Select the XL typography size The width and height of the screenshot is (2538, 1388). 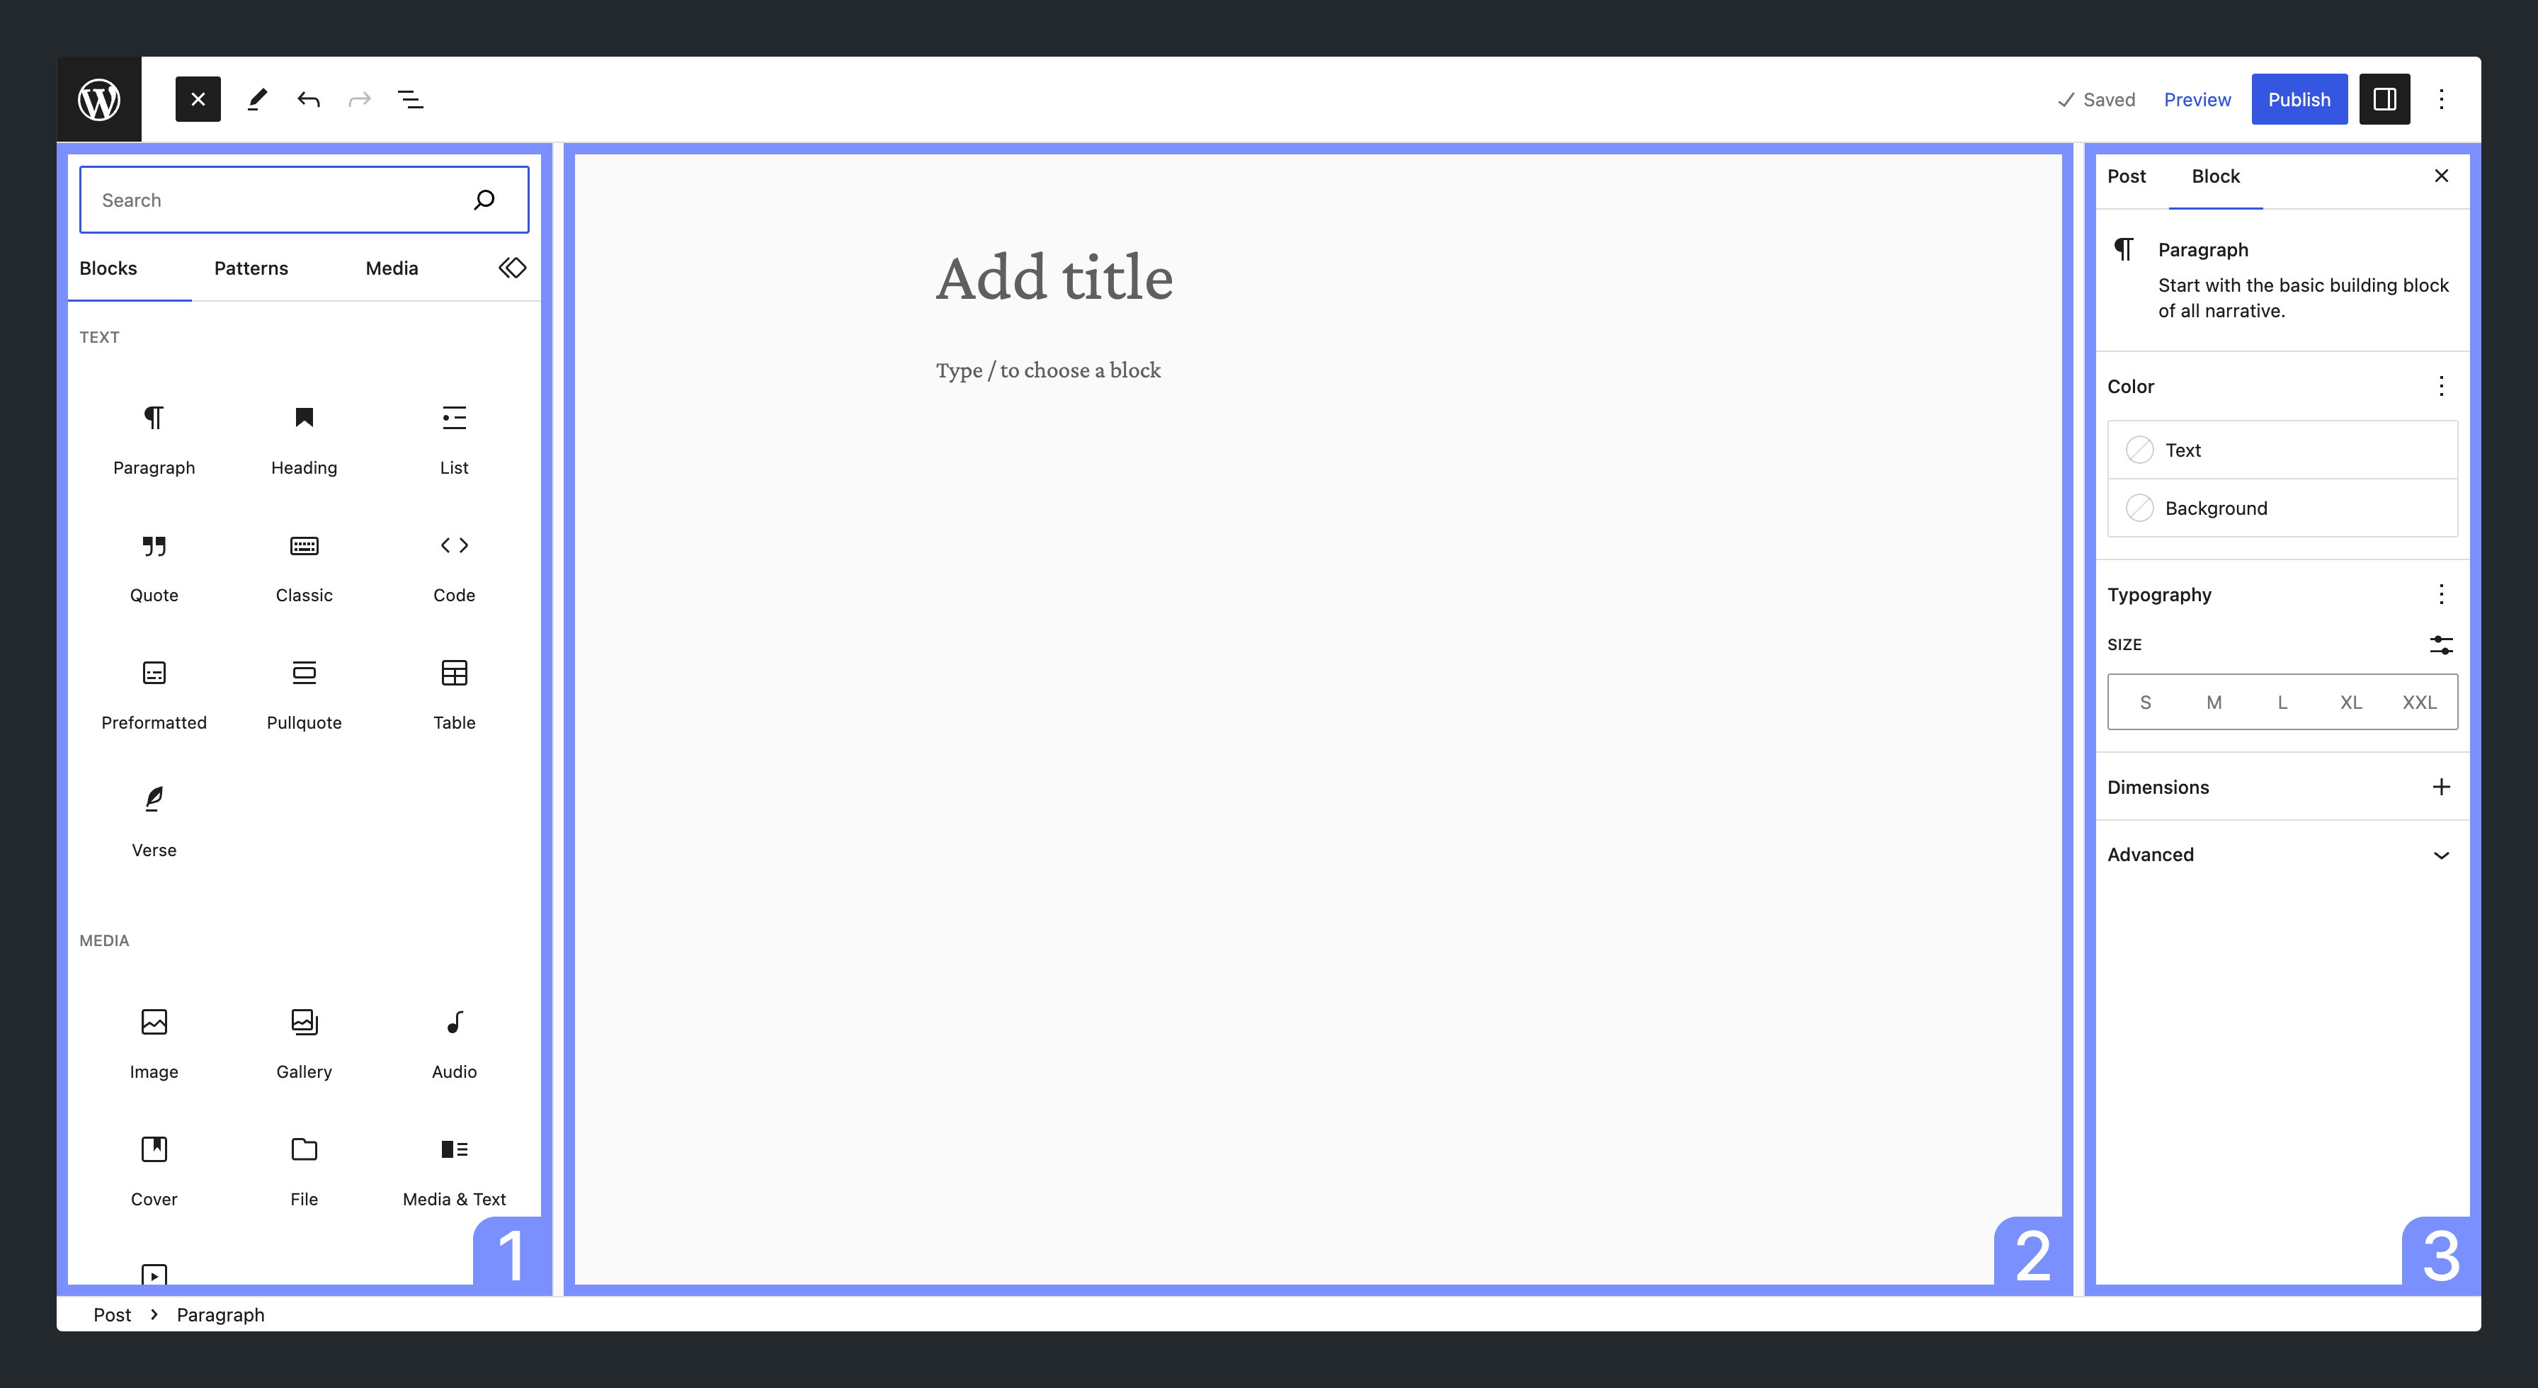coord(2352,701)
